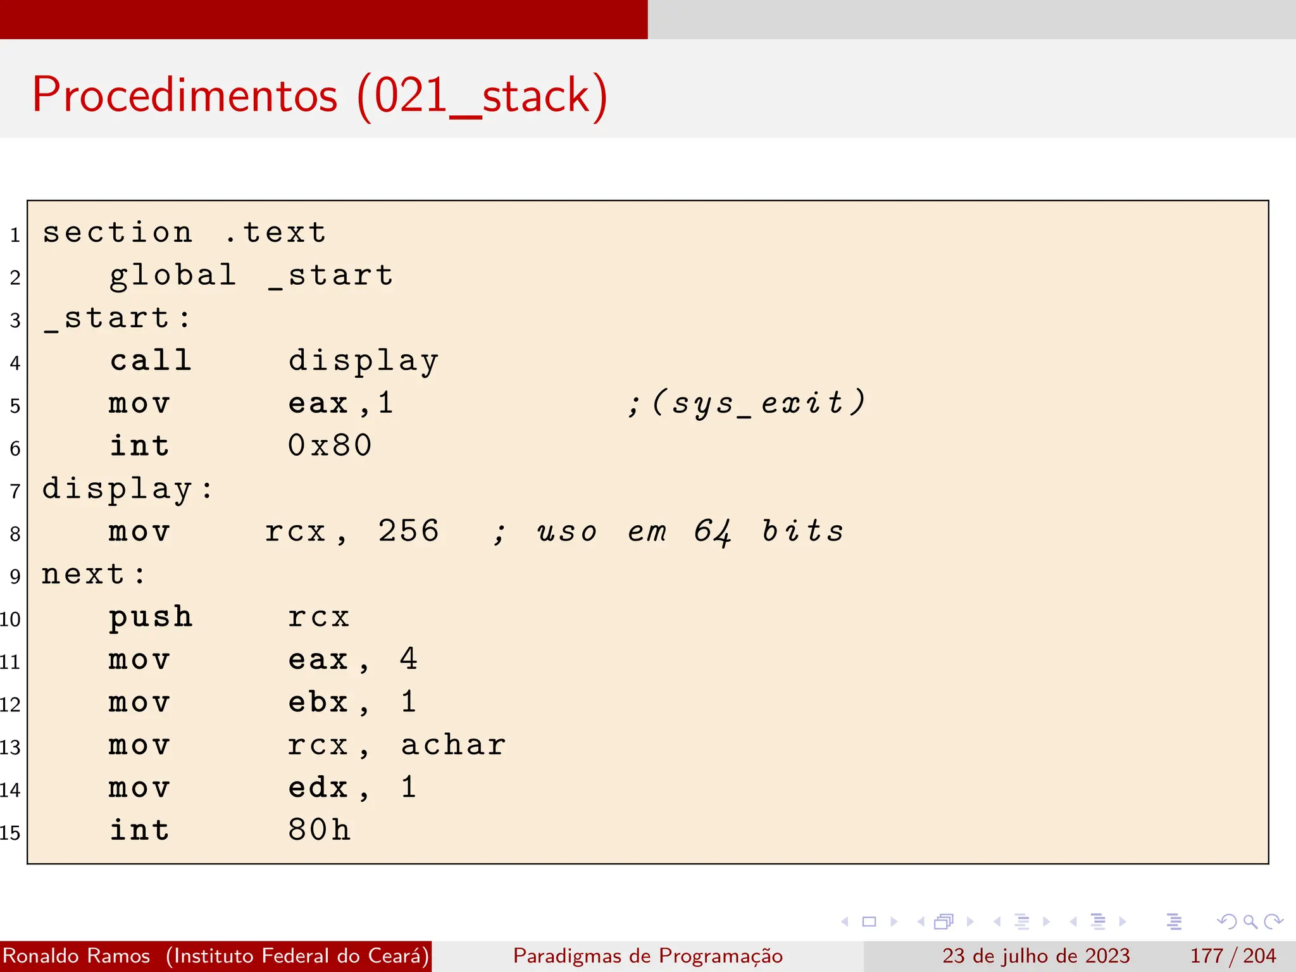Click the date 23 de julho de 2023

(x=1036, y=956)
